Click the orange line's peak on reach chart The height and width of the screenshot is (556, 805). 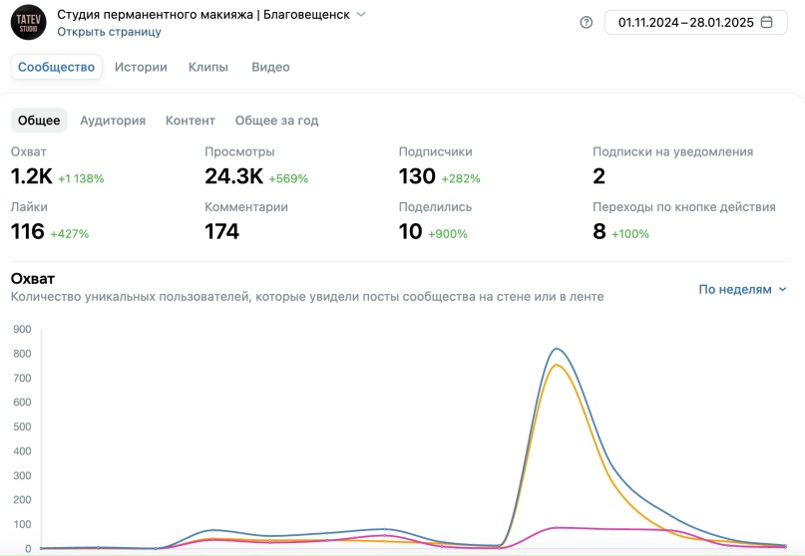point(556,365)
